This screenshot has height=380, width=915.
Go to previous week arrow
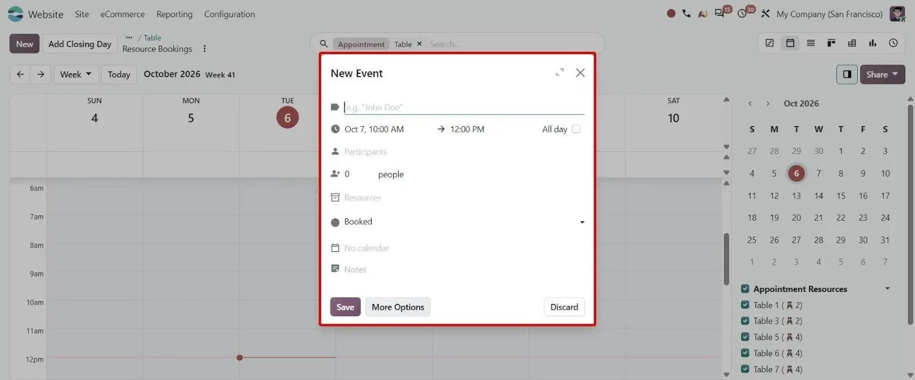click(20, 74)
